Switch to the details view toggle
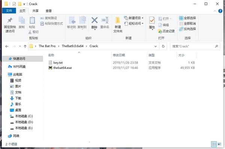Image resolution: width=225 pixels, height=149 pixels. [214, 144]
